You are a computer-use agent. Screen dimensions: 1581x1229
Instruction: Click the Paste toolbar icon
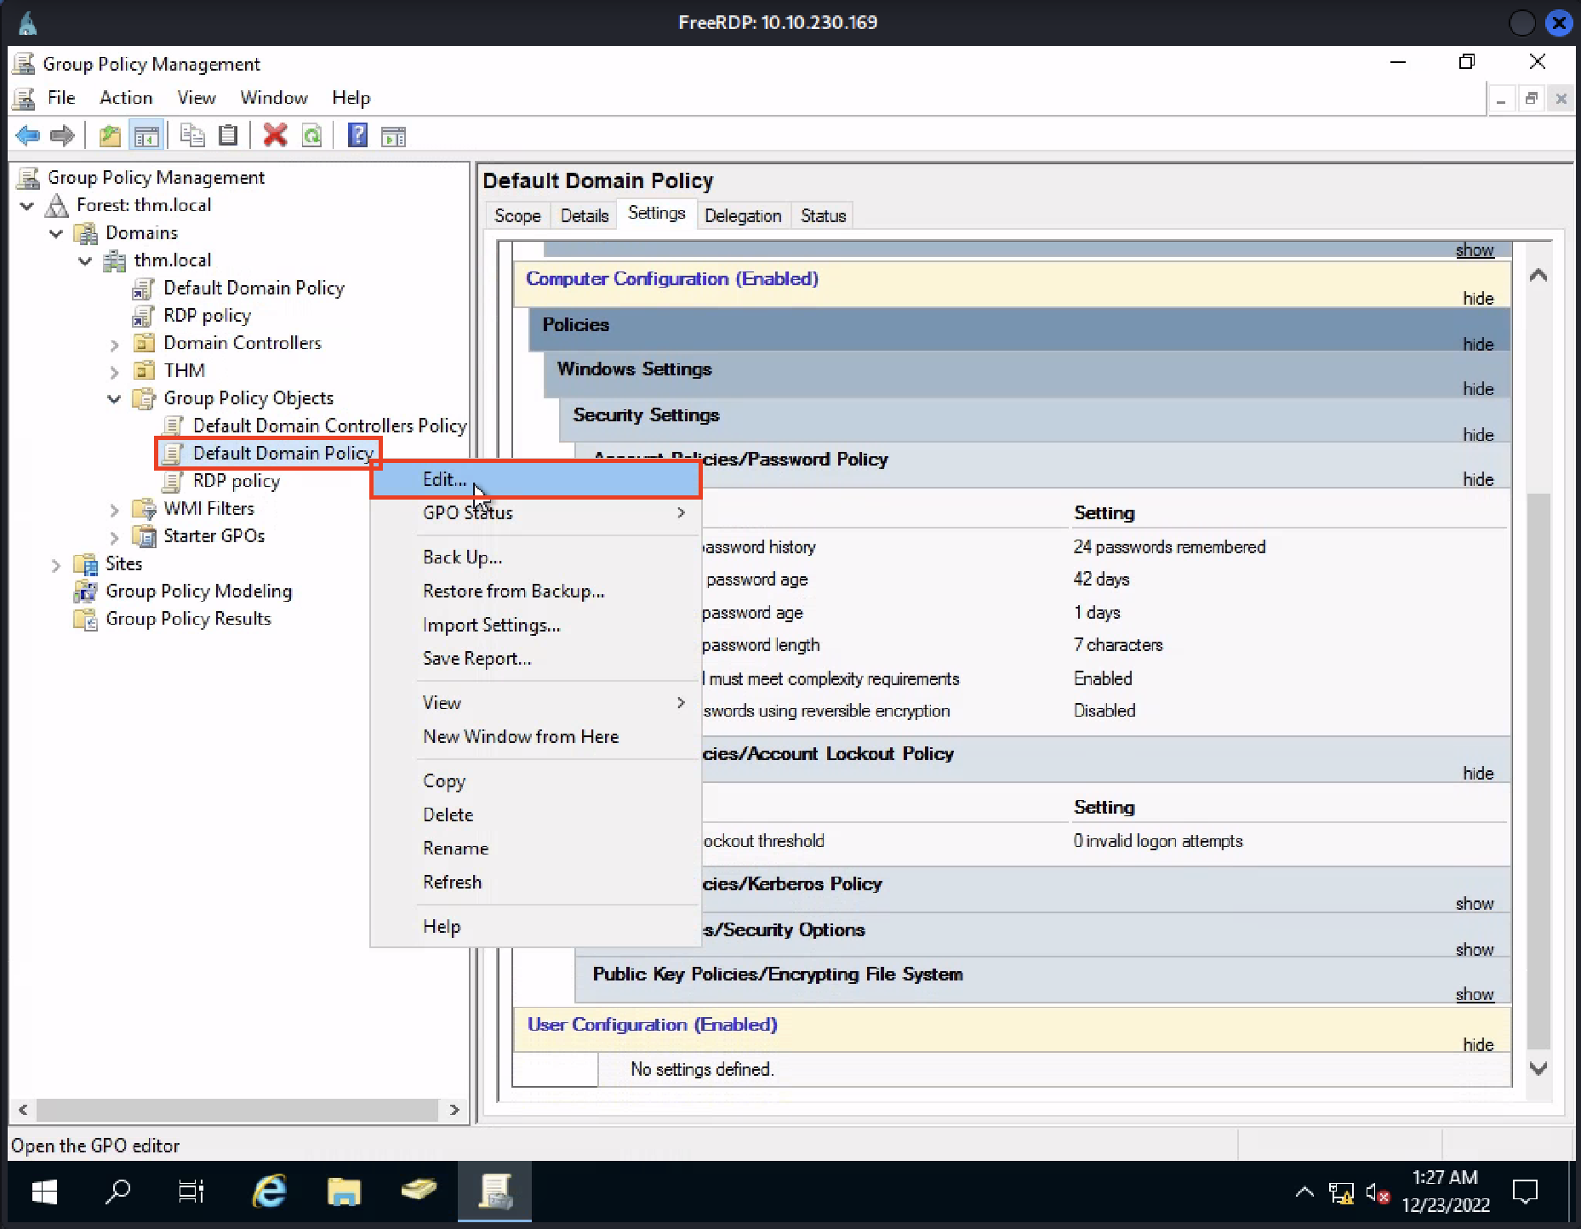(227, 135)
